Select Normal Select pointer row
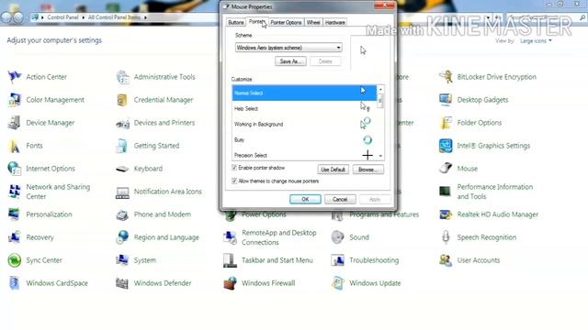The image size is (588, 330). (304, 93)
